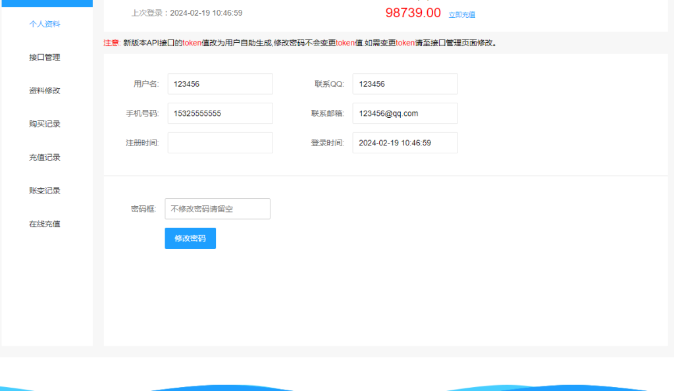Screen dimensions: 674x391
Task: Click the 用户名 label
Action: click(146, 84)
